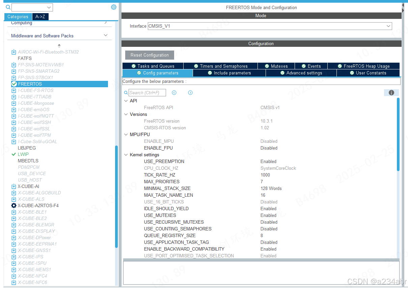Click the download icon next to I-Cube-SoM-uGOAL
The height and width of the screenshot is (288, 408).
point(14,141)
